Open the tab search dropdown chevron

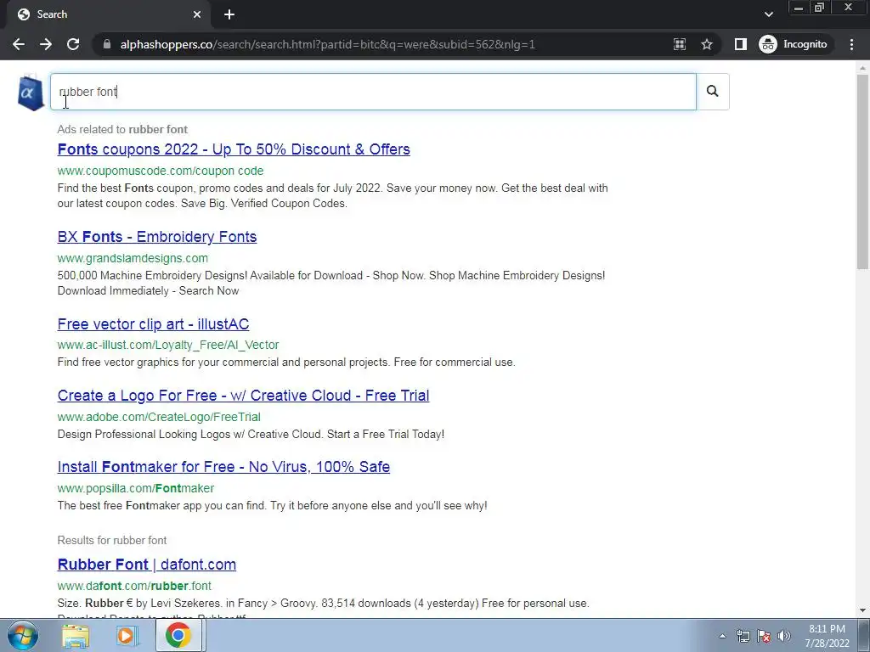[x=768, y=14]
